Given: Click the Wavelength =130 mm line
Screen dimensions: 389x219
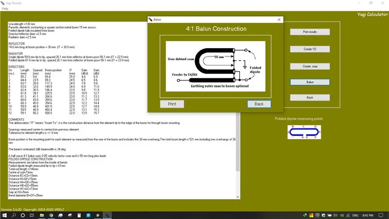Looking at the screenshot, I should [x=22, y=24].
